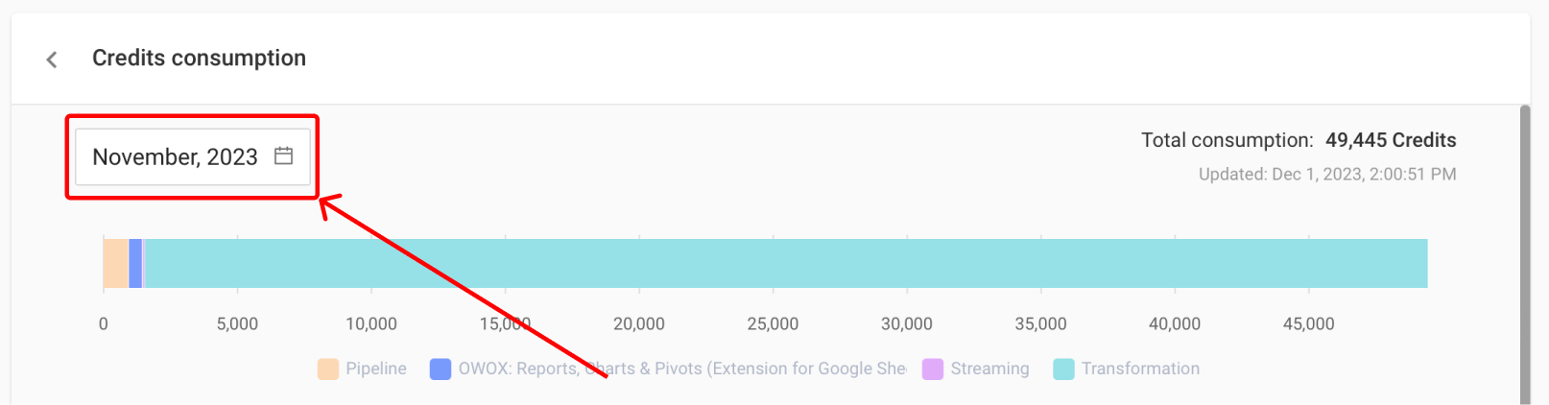Click the 49,445 Credits total value
Viewport: 1549px width, 405px height.
1391,140
